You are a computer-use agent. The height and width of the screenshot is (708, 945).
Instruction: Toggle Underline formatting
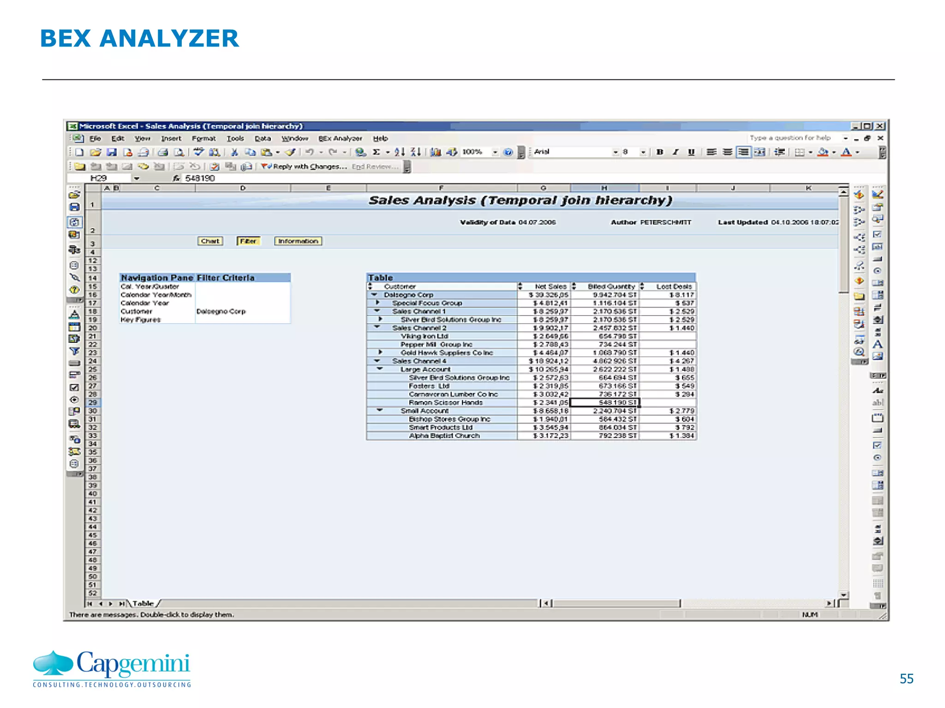(x=691, y=152)
